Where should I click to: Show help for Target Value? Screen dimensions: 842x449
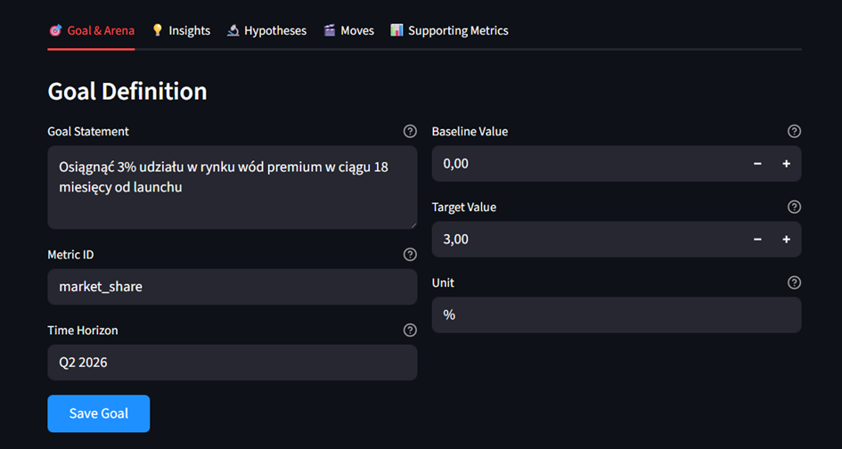[794, 208]
